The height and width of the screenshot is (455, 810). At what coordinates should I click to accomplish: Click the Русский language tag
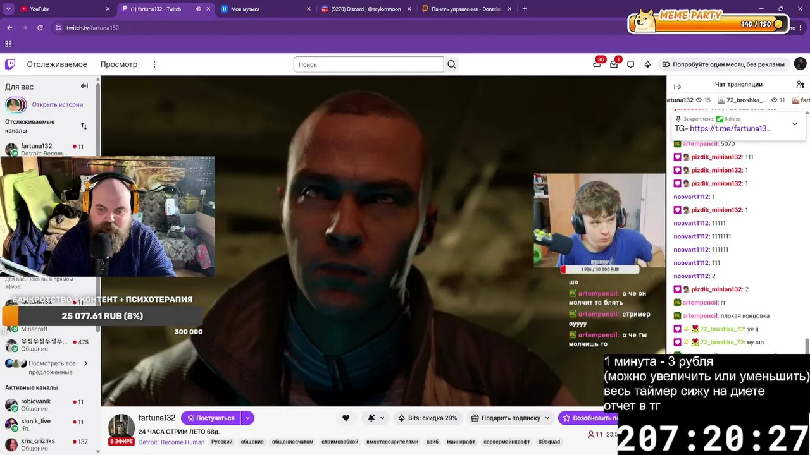click(x=221, y=442)
